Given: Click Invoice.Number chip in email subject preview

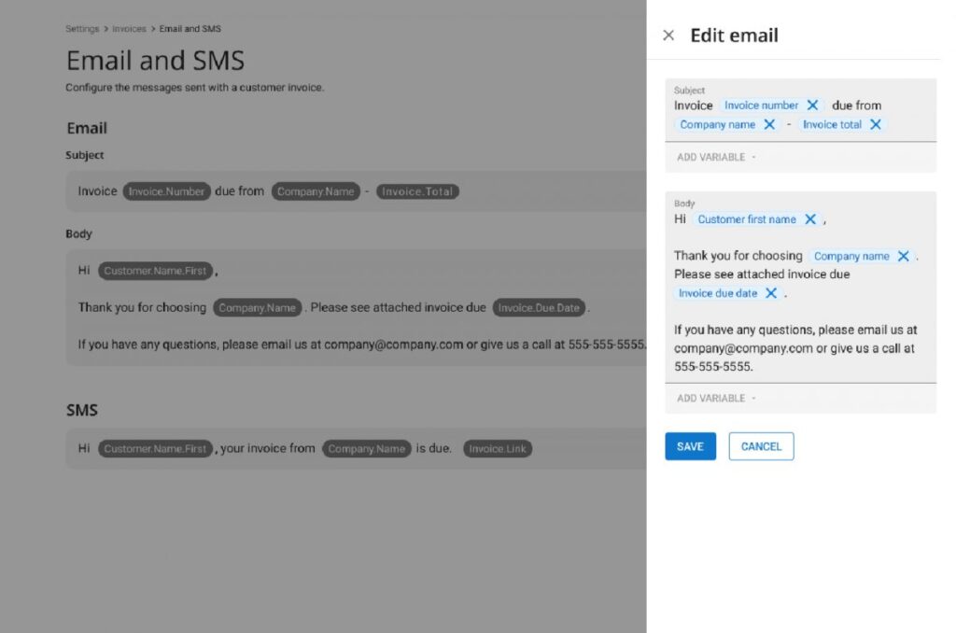Looking at the screenshot, I should (166, 191).
